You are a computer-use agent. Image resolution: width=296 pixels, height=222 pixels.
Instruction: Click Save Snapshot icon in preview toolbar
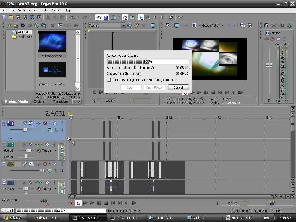(249, 25)
